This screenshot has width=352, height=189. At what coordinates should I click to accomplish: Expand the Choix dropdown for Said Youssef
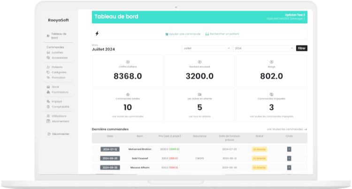289,158
